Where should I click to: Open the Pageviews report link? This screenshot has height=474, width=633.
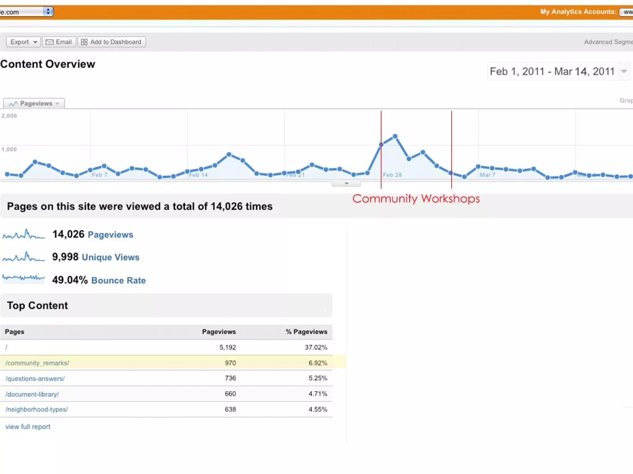pos(110,235)
